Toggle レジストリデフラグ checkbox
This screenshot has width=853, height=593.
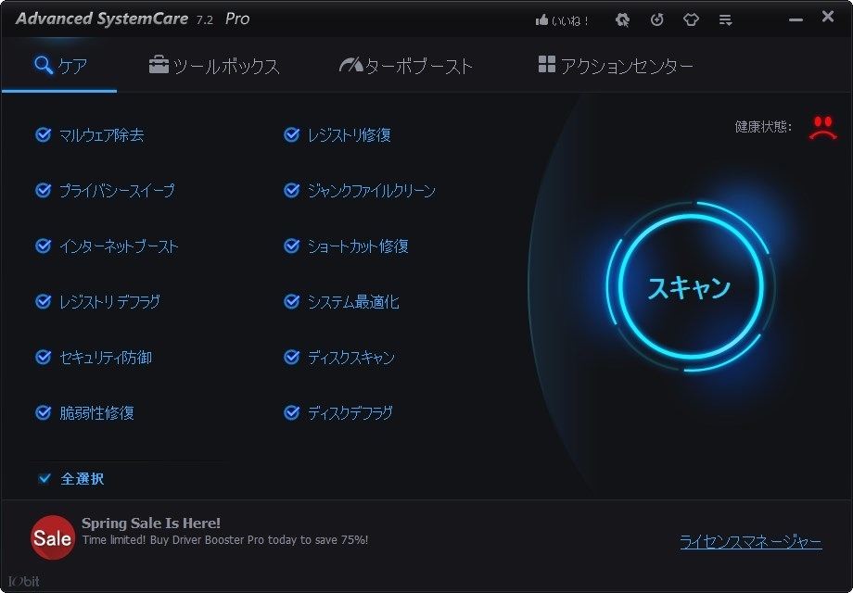click(x=43, y=301)
